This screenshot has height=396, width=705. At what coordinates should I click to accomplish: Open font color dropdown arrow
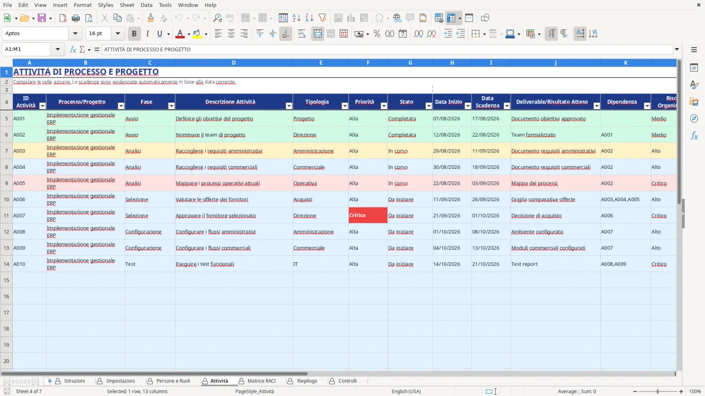pos(188,34)
